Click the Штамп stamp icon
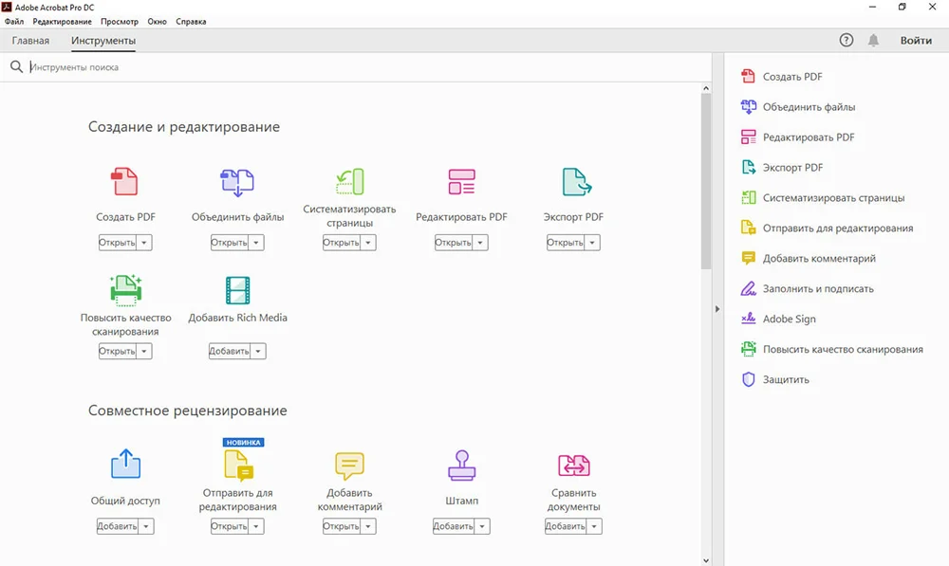The height and width of the screenshot is (566, 949). tap(461, 466)
